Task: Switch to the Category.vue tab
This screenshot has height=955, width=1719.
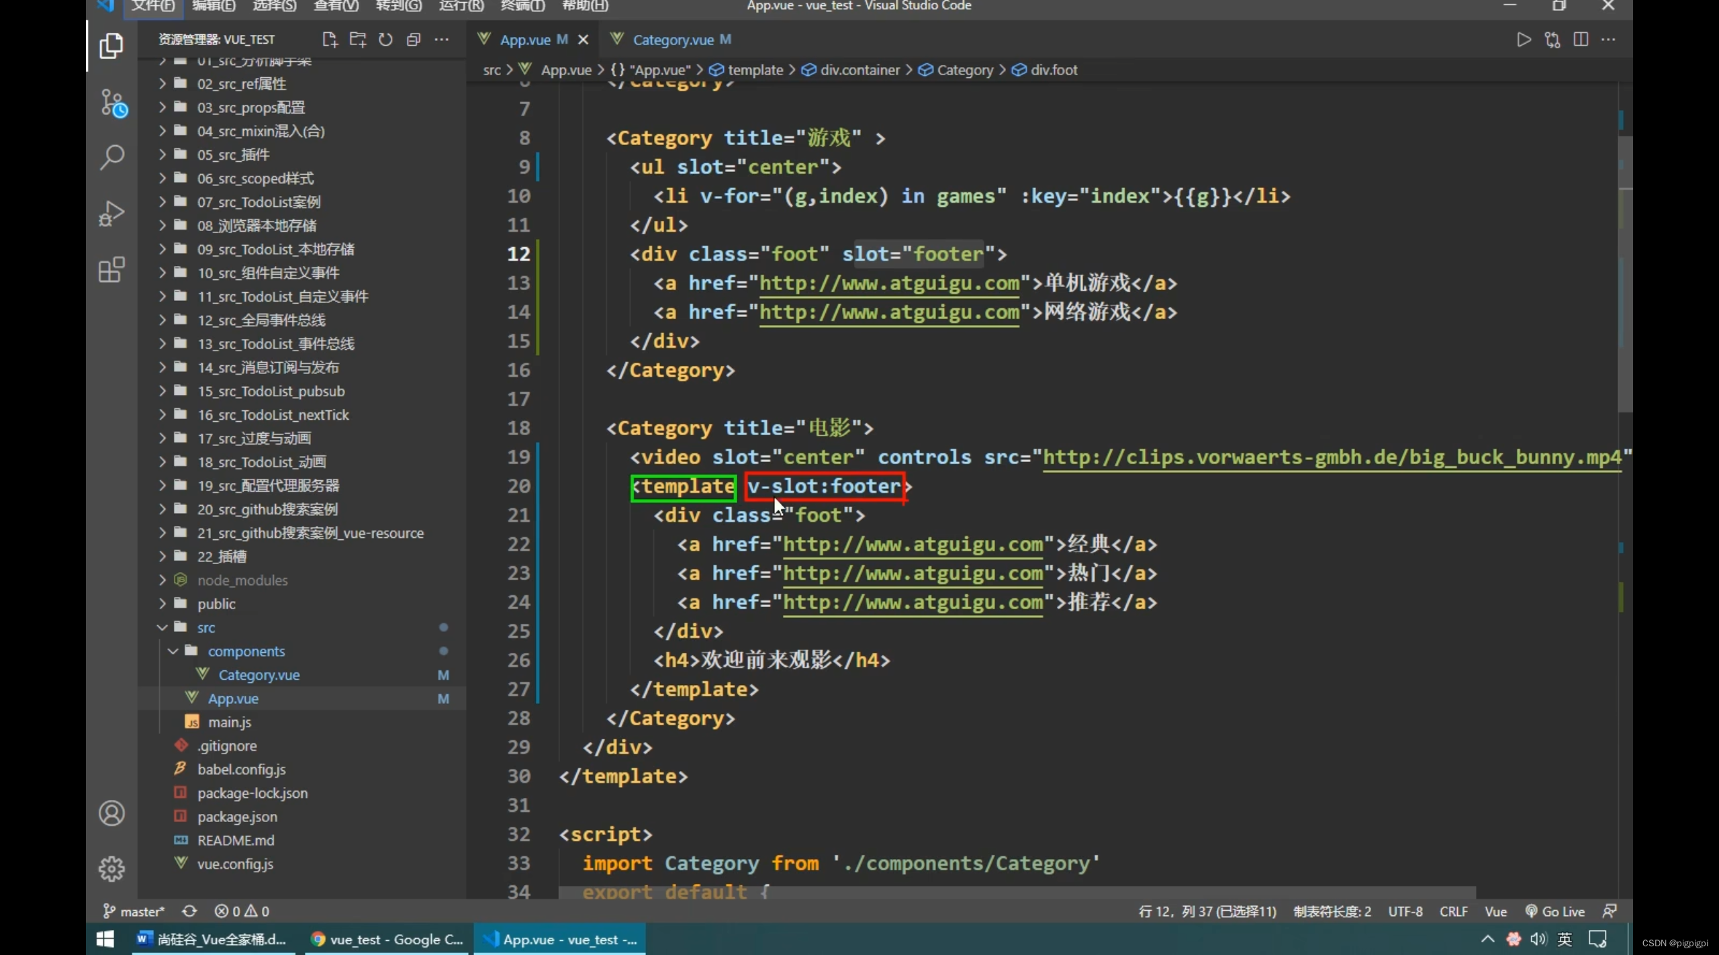Action: click(x=673, y=40)
